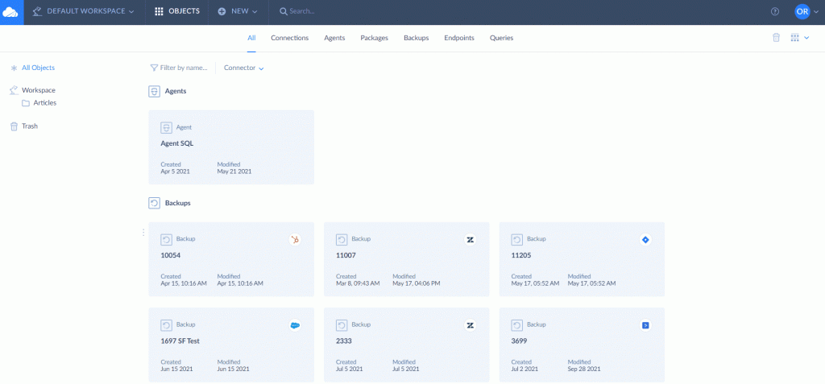Open the Endpoints tab

458,38
